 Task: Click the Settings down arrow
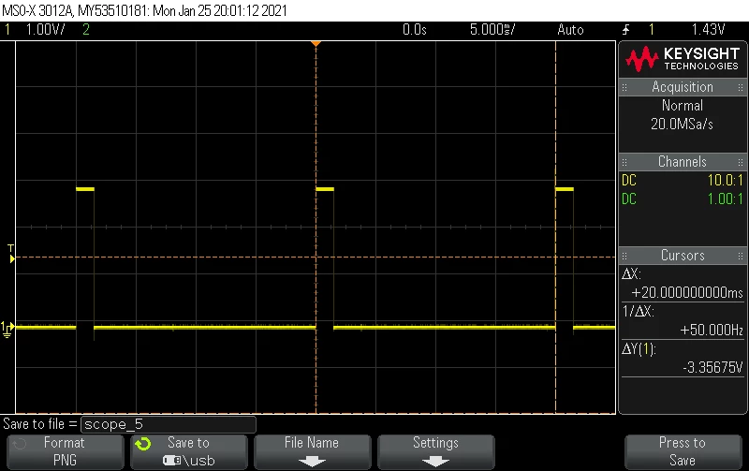click(x=435, y=462)
